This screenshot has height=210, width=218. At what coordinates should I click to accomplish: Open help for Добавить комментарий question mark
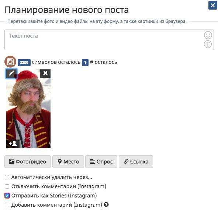point(106,204)
